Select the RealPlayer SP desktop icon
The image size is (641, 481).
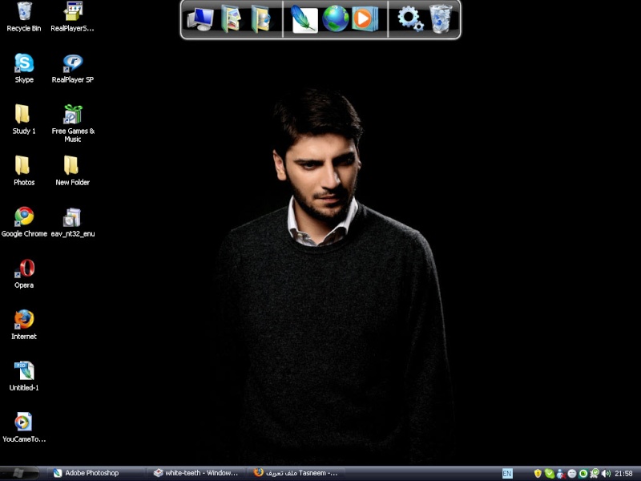[x=73, y=64]
